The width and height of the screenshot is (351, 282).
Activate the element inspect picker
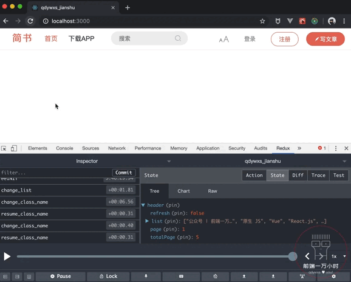pos(4,148)
